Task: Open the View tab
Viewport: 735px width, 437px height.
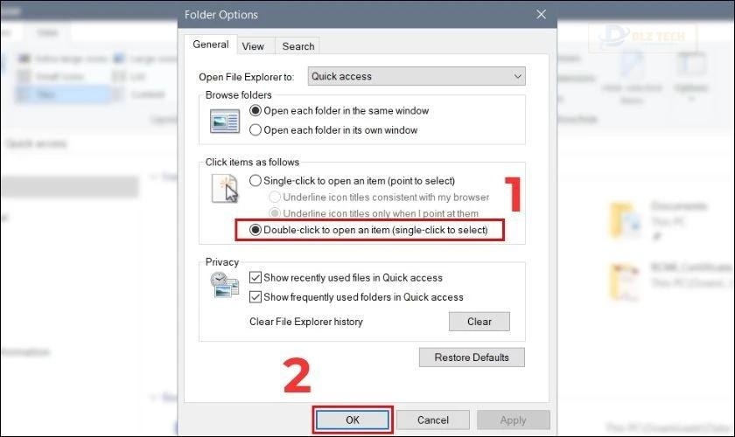Action: coord(253,46)
